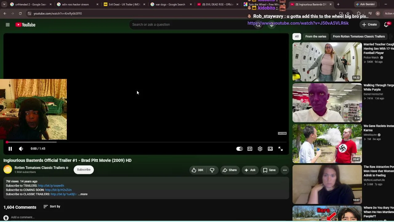Open the Police Watch channel name

(371, 58)
